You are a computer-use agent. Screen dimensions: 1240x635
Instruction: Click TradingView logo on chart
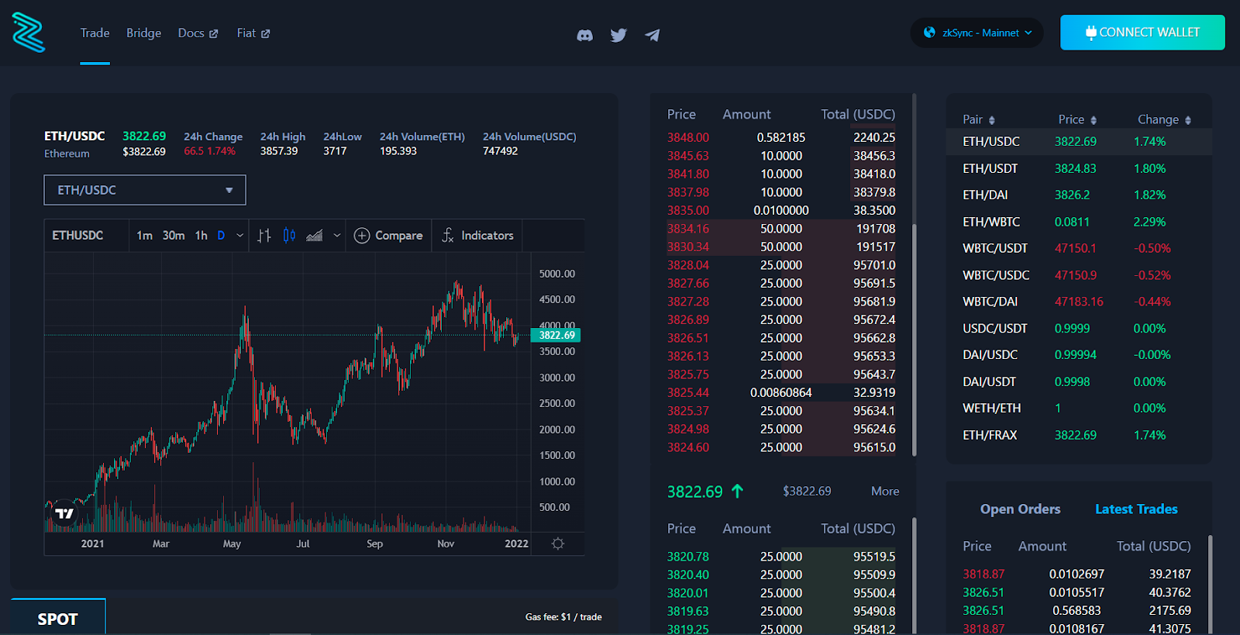point(64,513)
